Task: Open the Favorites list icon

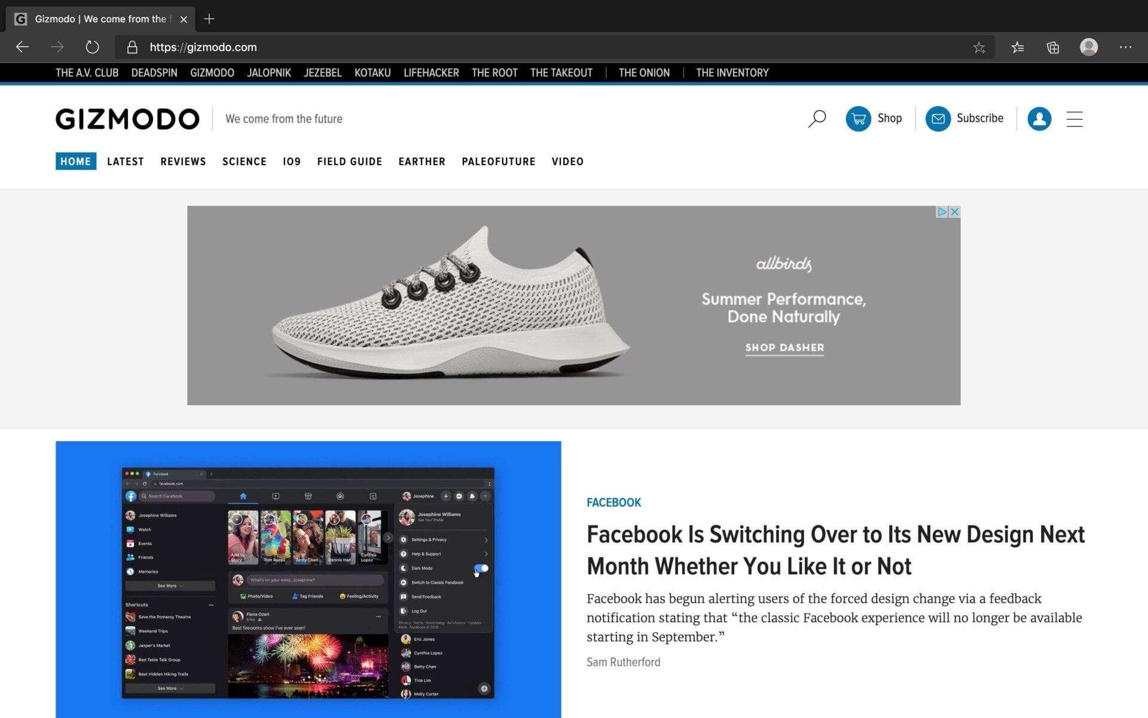Action: (1017, 47)
